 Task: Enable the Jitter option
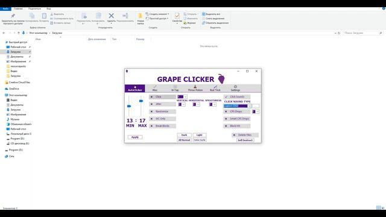[162, 104]
